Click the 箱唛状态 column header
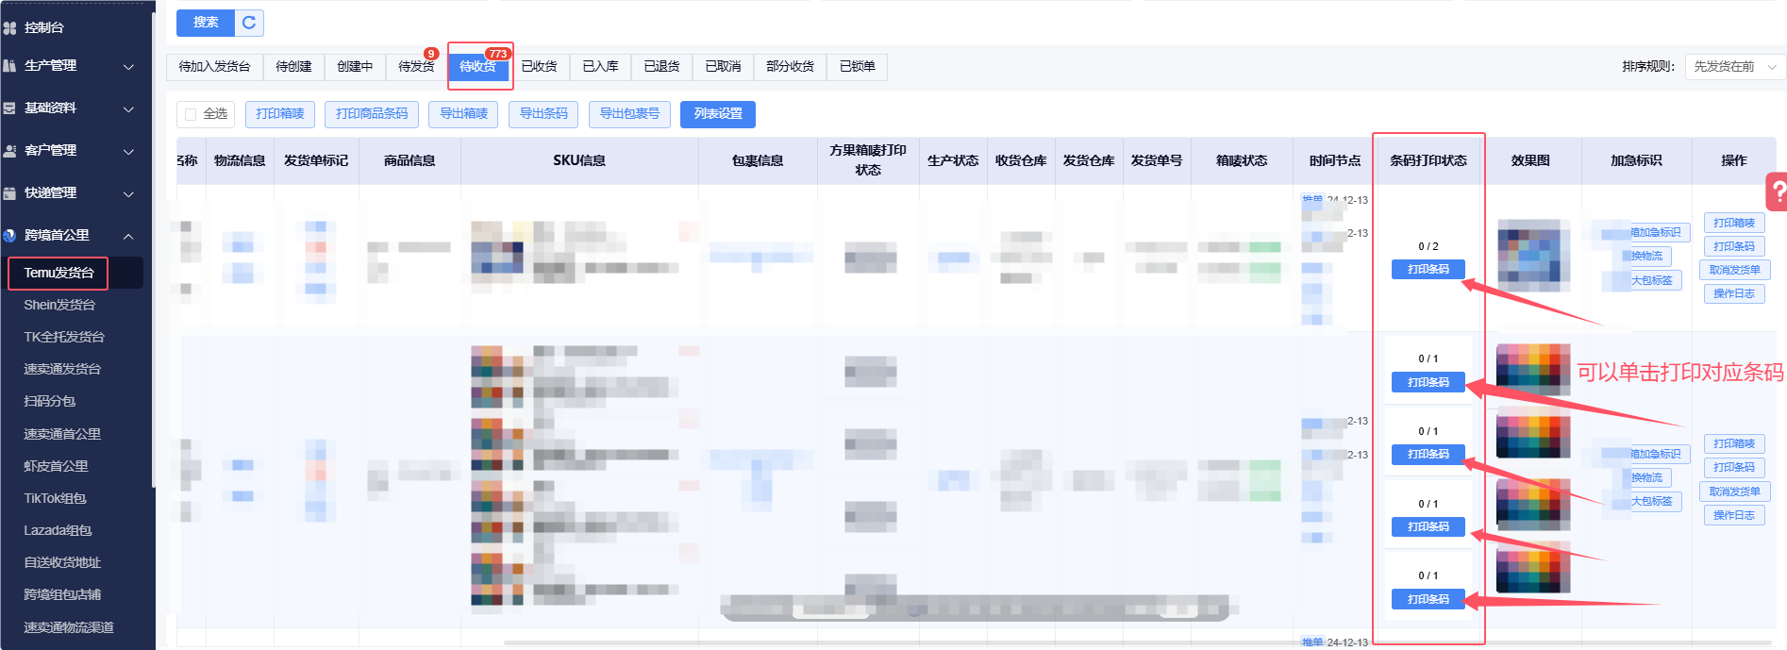 (x=1242, y=161)
